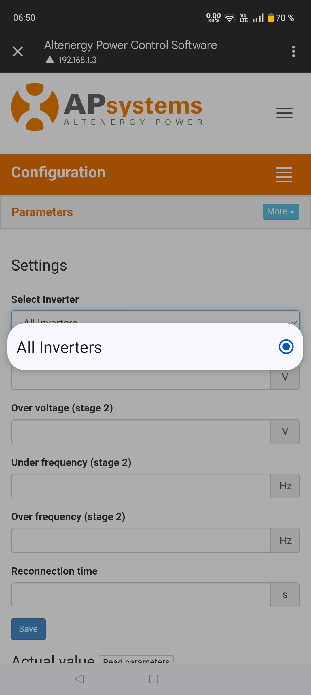
Task: Click the Read parameters button
Action: pyautogui.click(x=136, y=659)
